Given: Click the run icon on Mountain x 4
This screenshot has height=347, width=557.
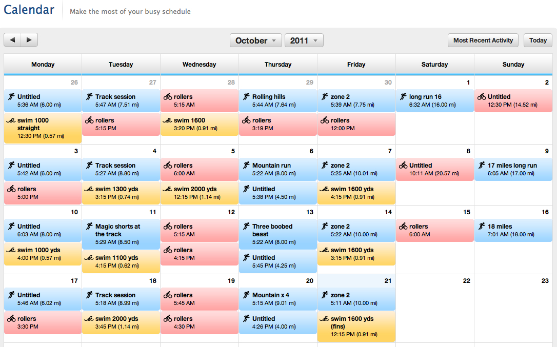Looking at the screenshot, I should click(246, 295).
